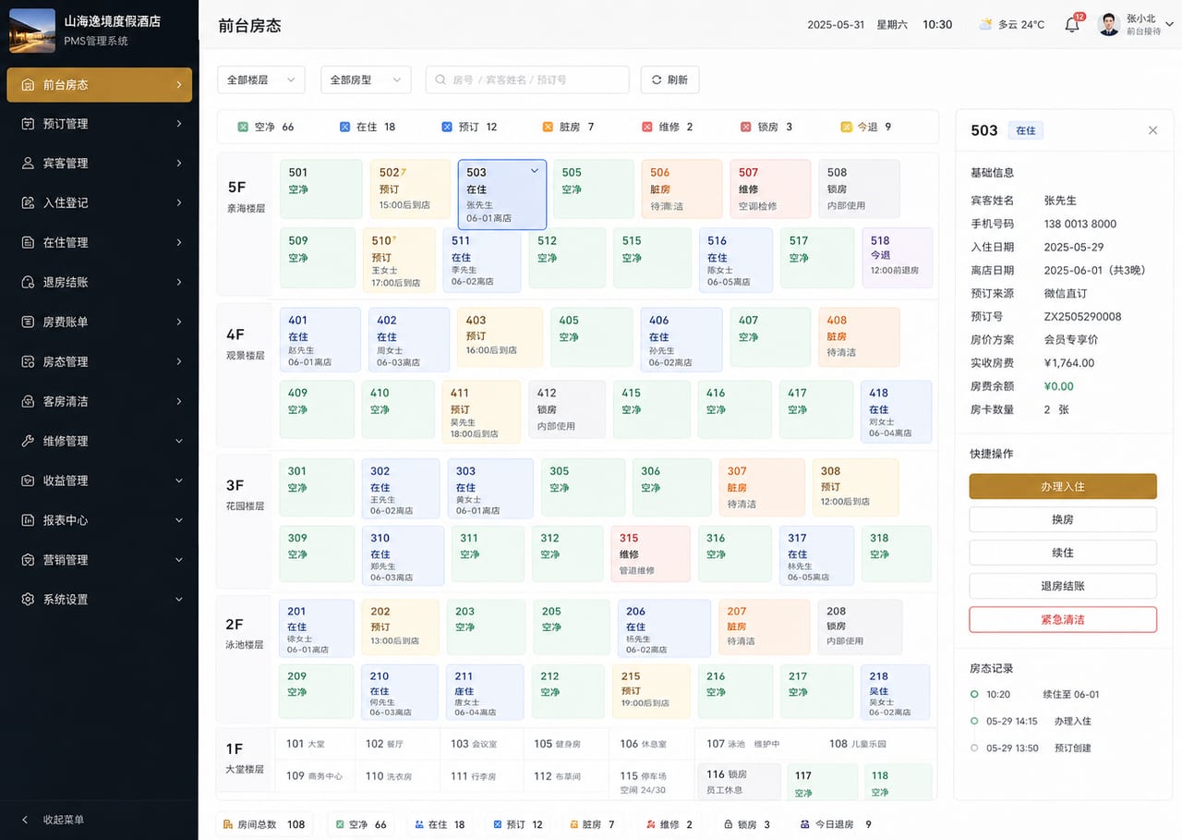
Task: Click the 系统设置 gear icon
Action: 28,600
